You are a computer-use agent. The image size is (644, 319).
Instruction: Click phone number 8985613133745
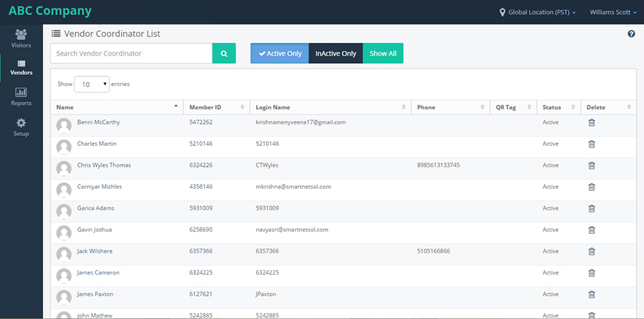tap(438, 165)
